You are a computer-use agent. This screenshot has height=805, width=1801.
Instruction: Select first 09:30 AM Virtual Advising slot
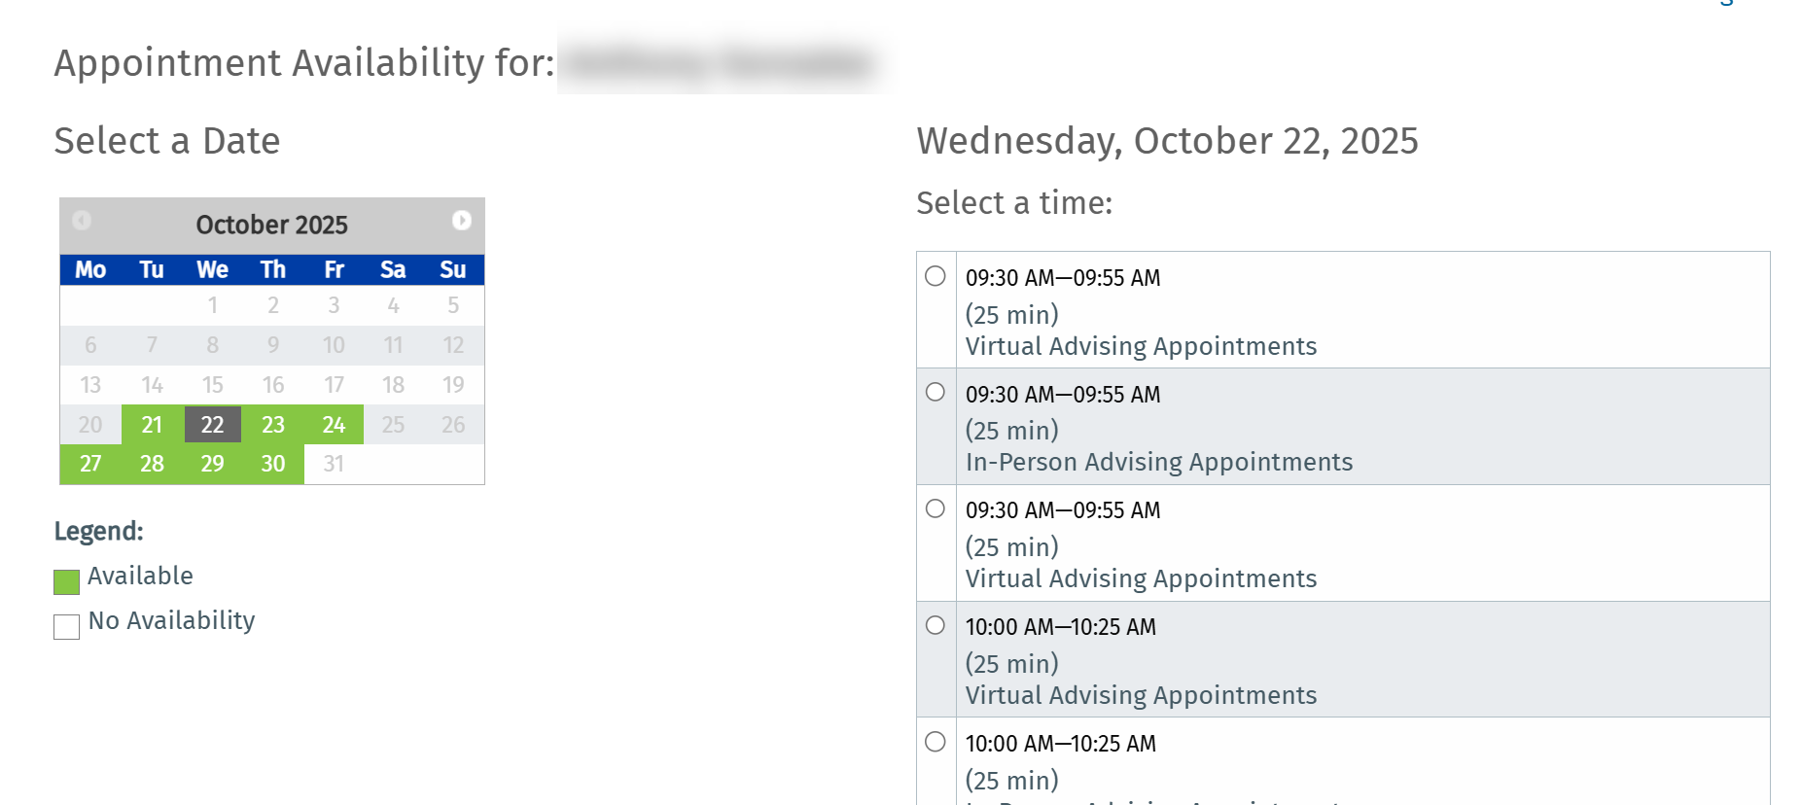tap(936, 276)
